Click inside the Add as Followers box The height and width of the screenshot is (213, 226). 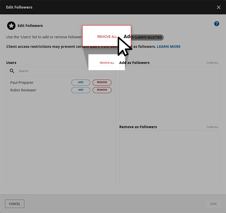coord(169,93)
